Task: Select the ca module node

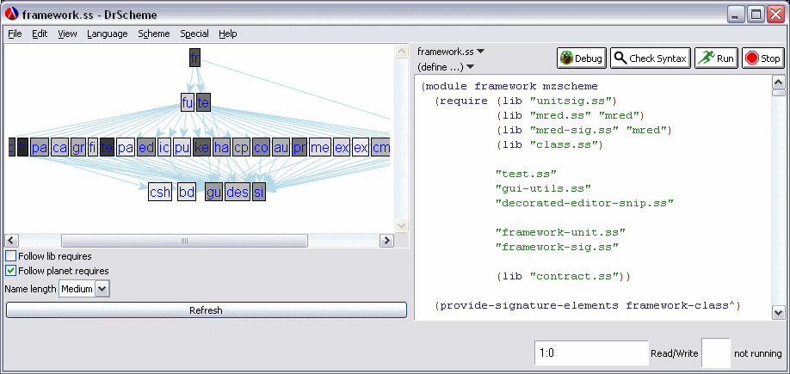Action: tap(59, 148)
